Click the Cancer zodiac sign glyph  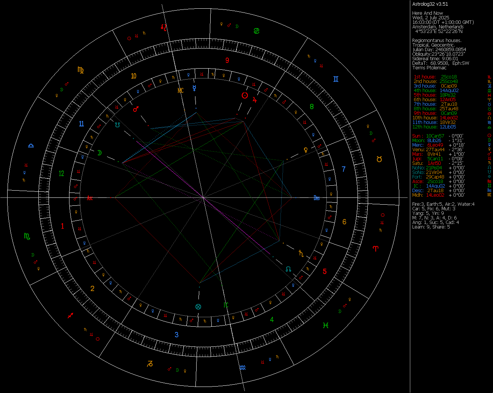click(257, 30)
